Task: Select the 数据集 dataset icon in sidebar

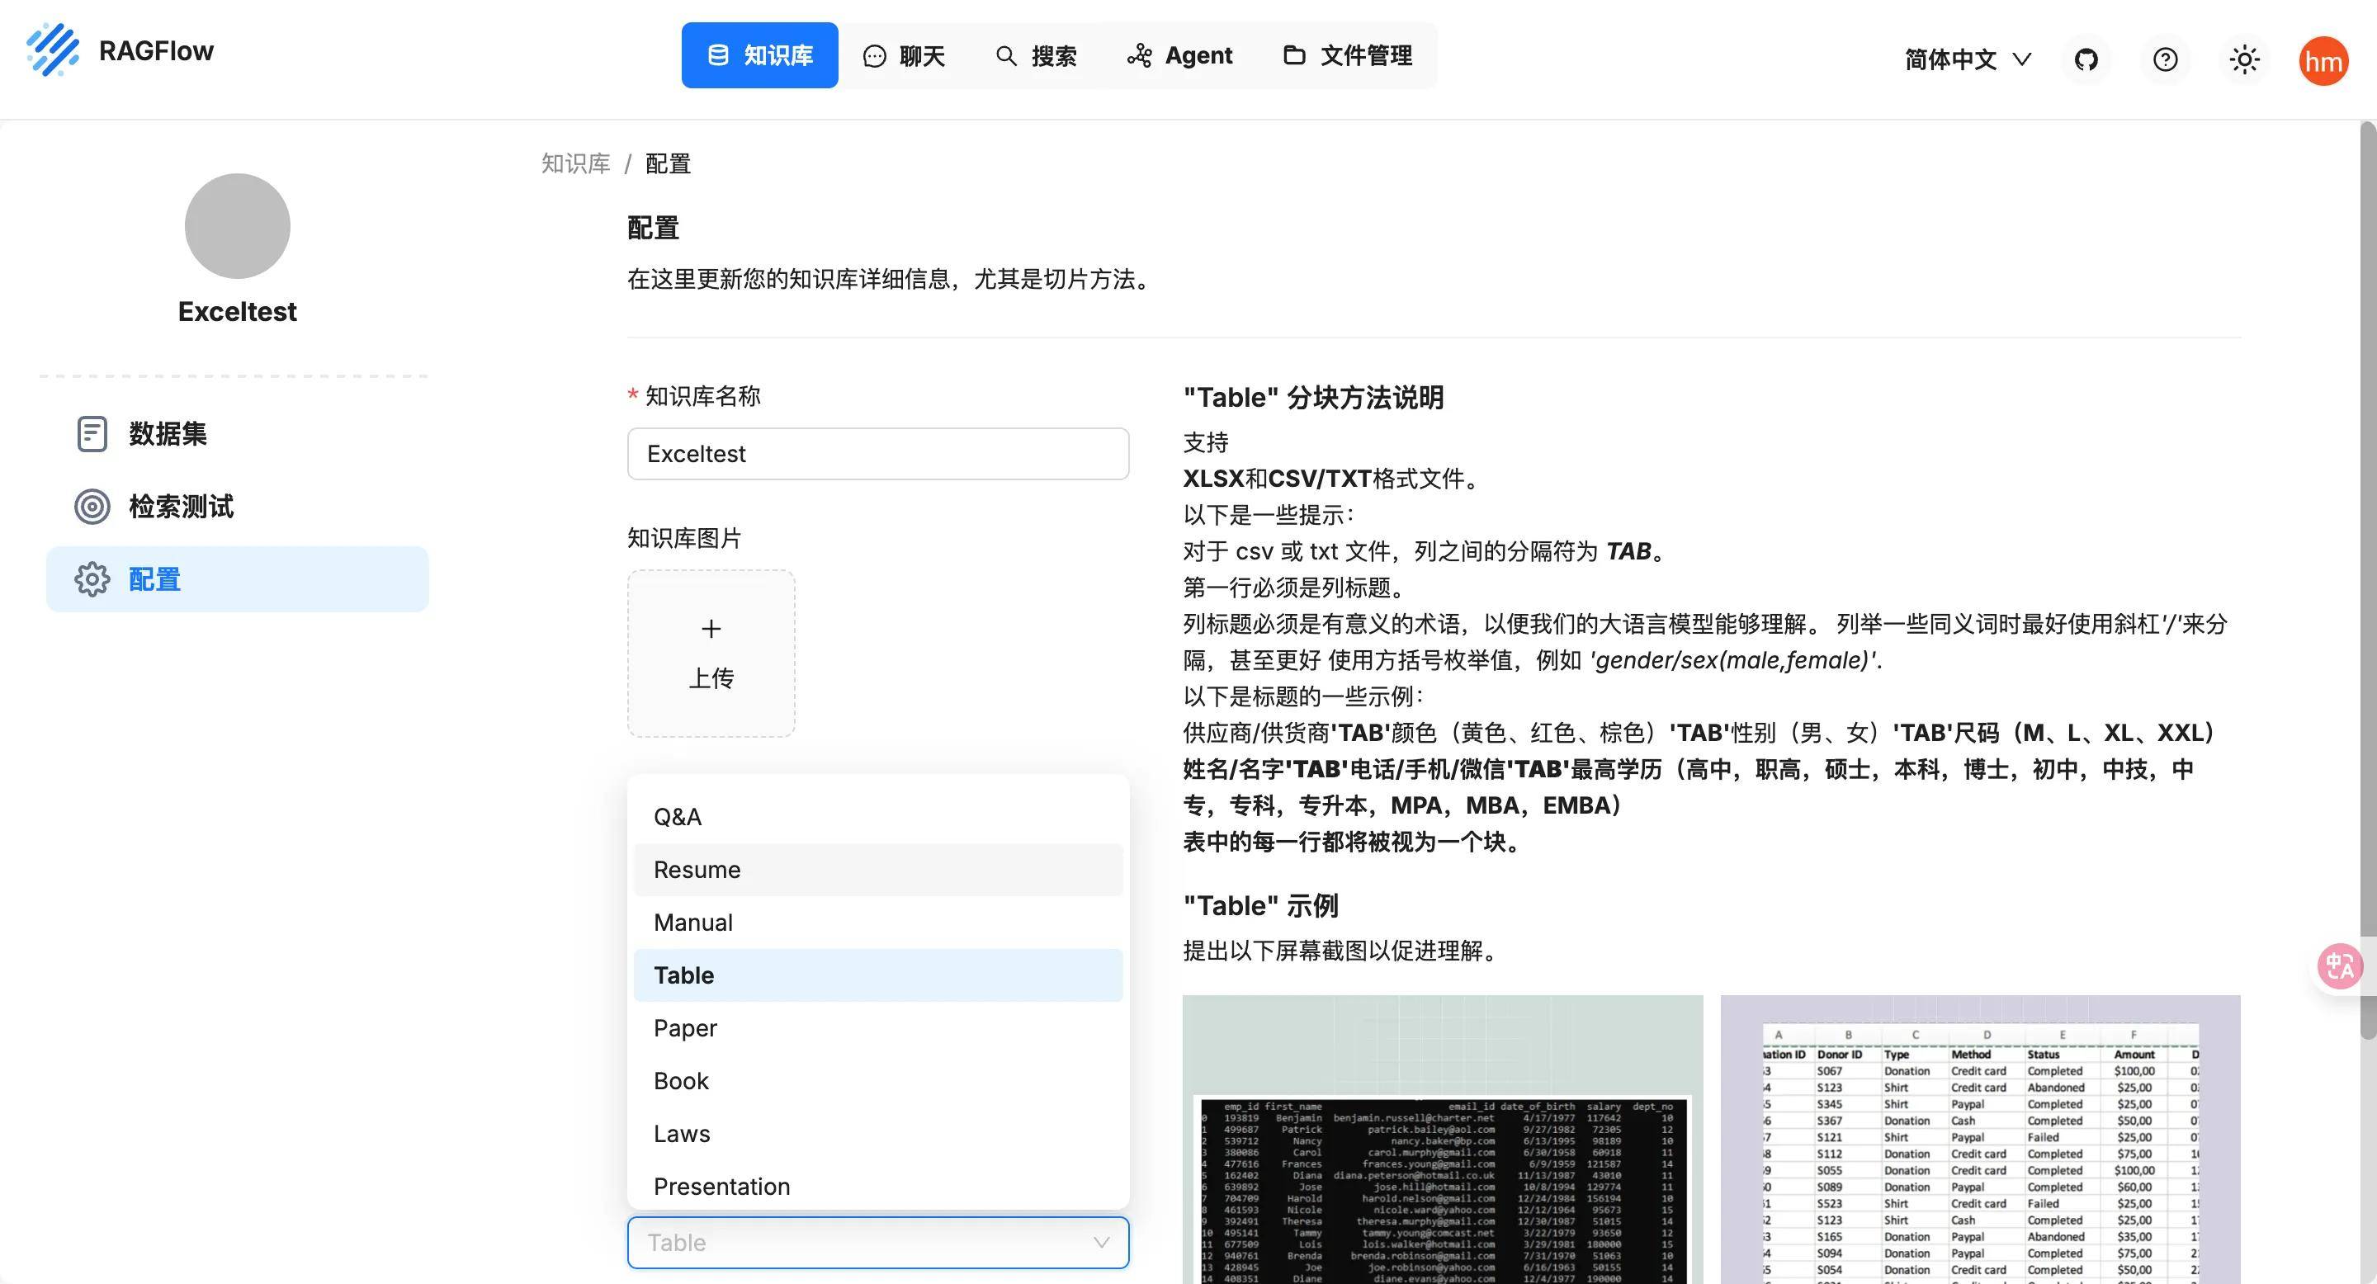Action: pyautogui.click(x=92, y=433)
